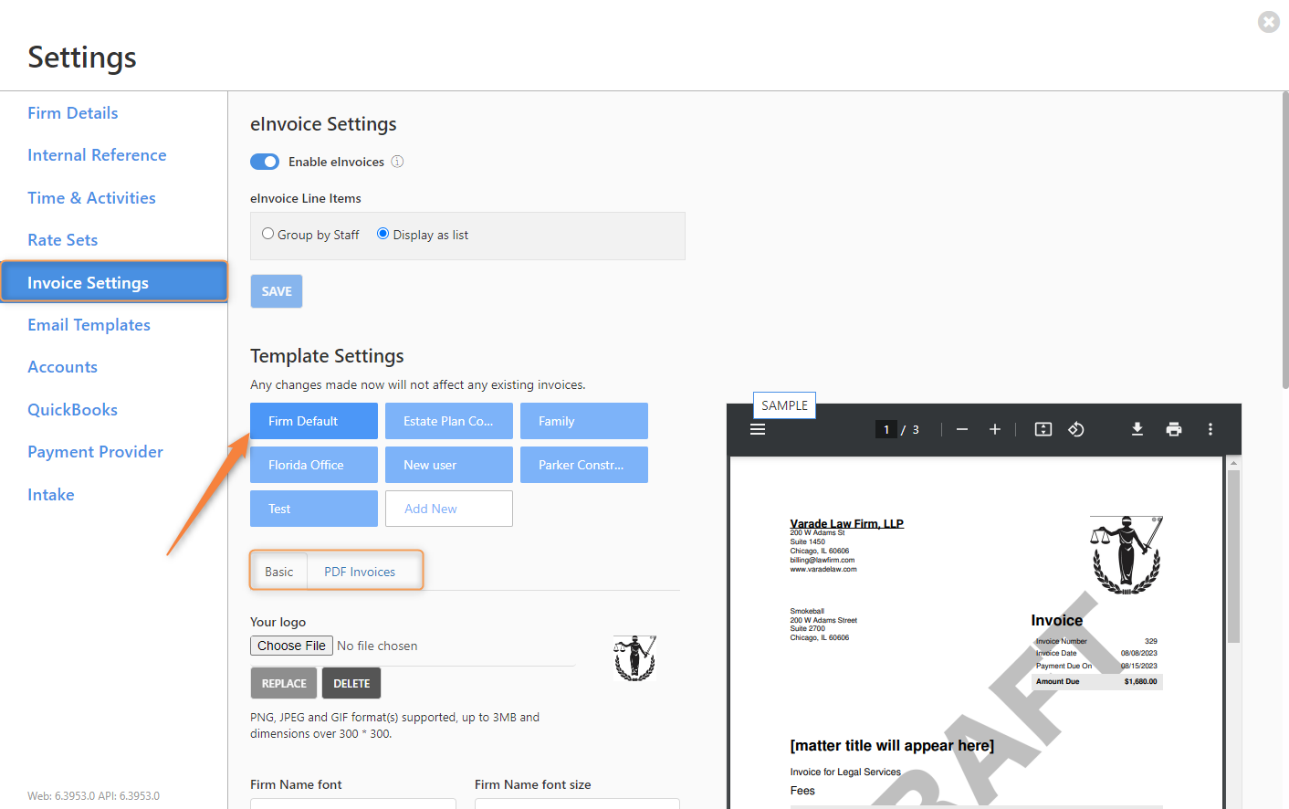Image resolution: width=1289 pixels, height=809 pixels.
Task: Open Firm Details settings
Action: pos(73,113)
